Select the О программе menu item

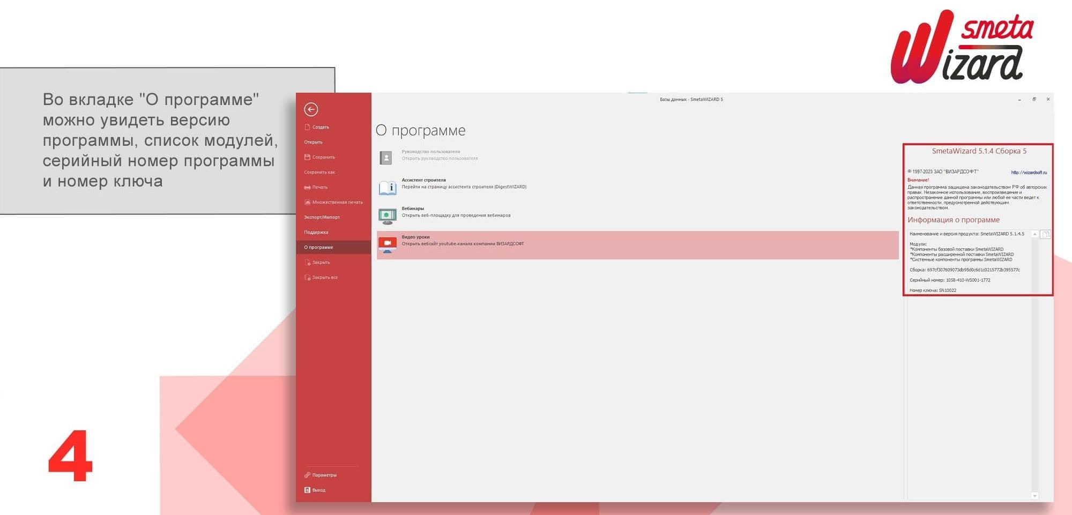pos(333,247)
